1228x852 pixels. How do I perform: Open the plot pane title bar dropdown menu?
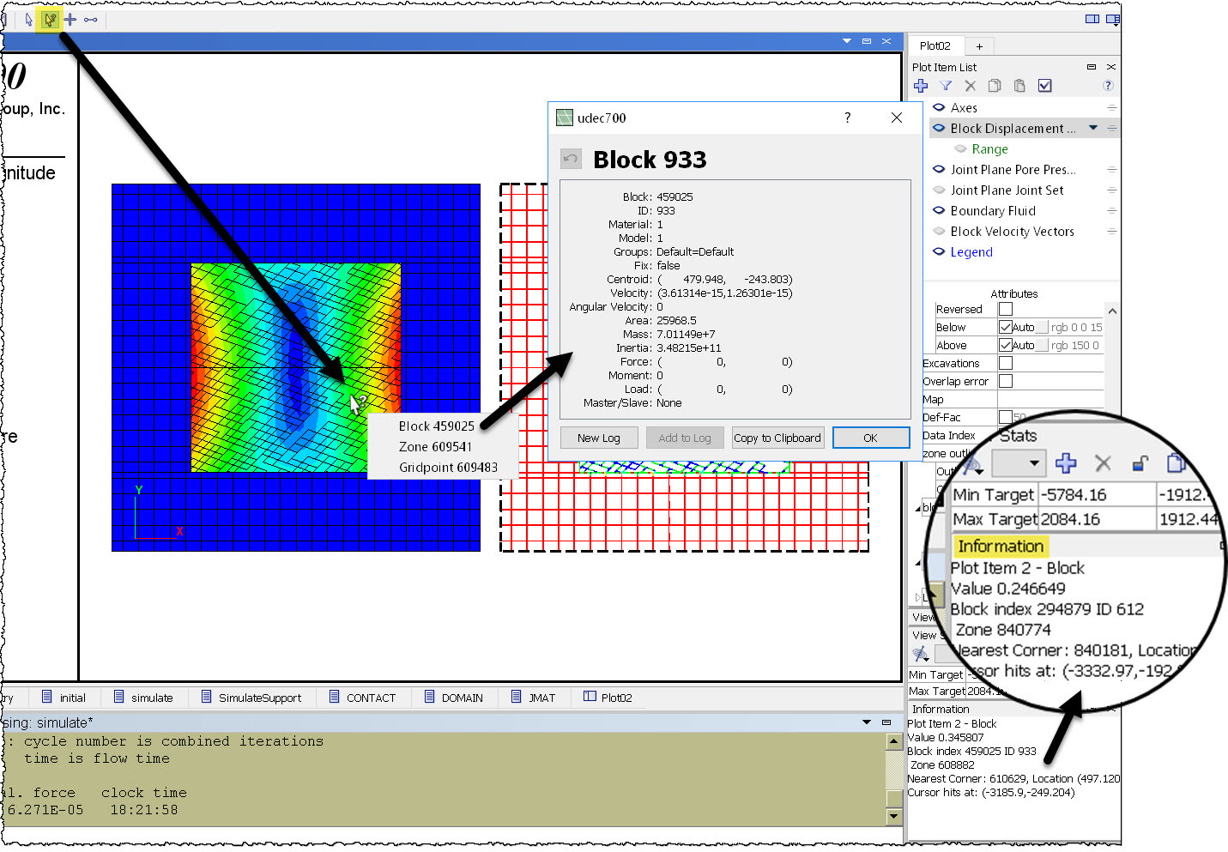[847, 41]
